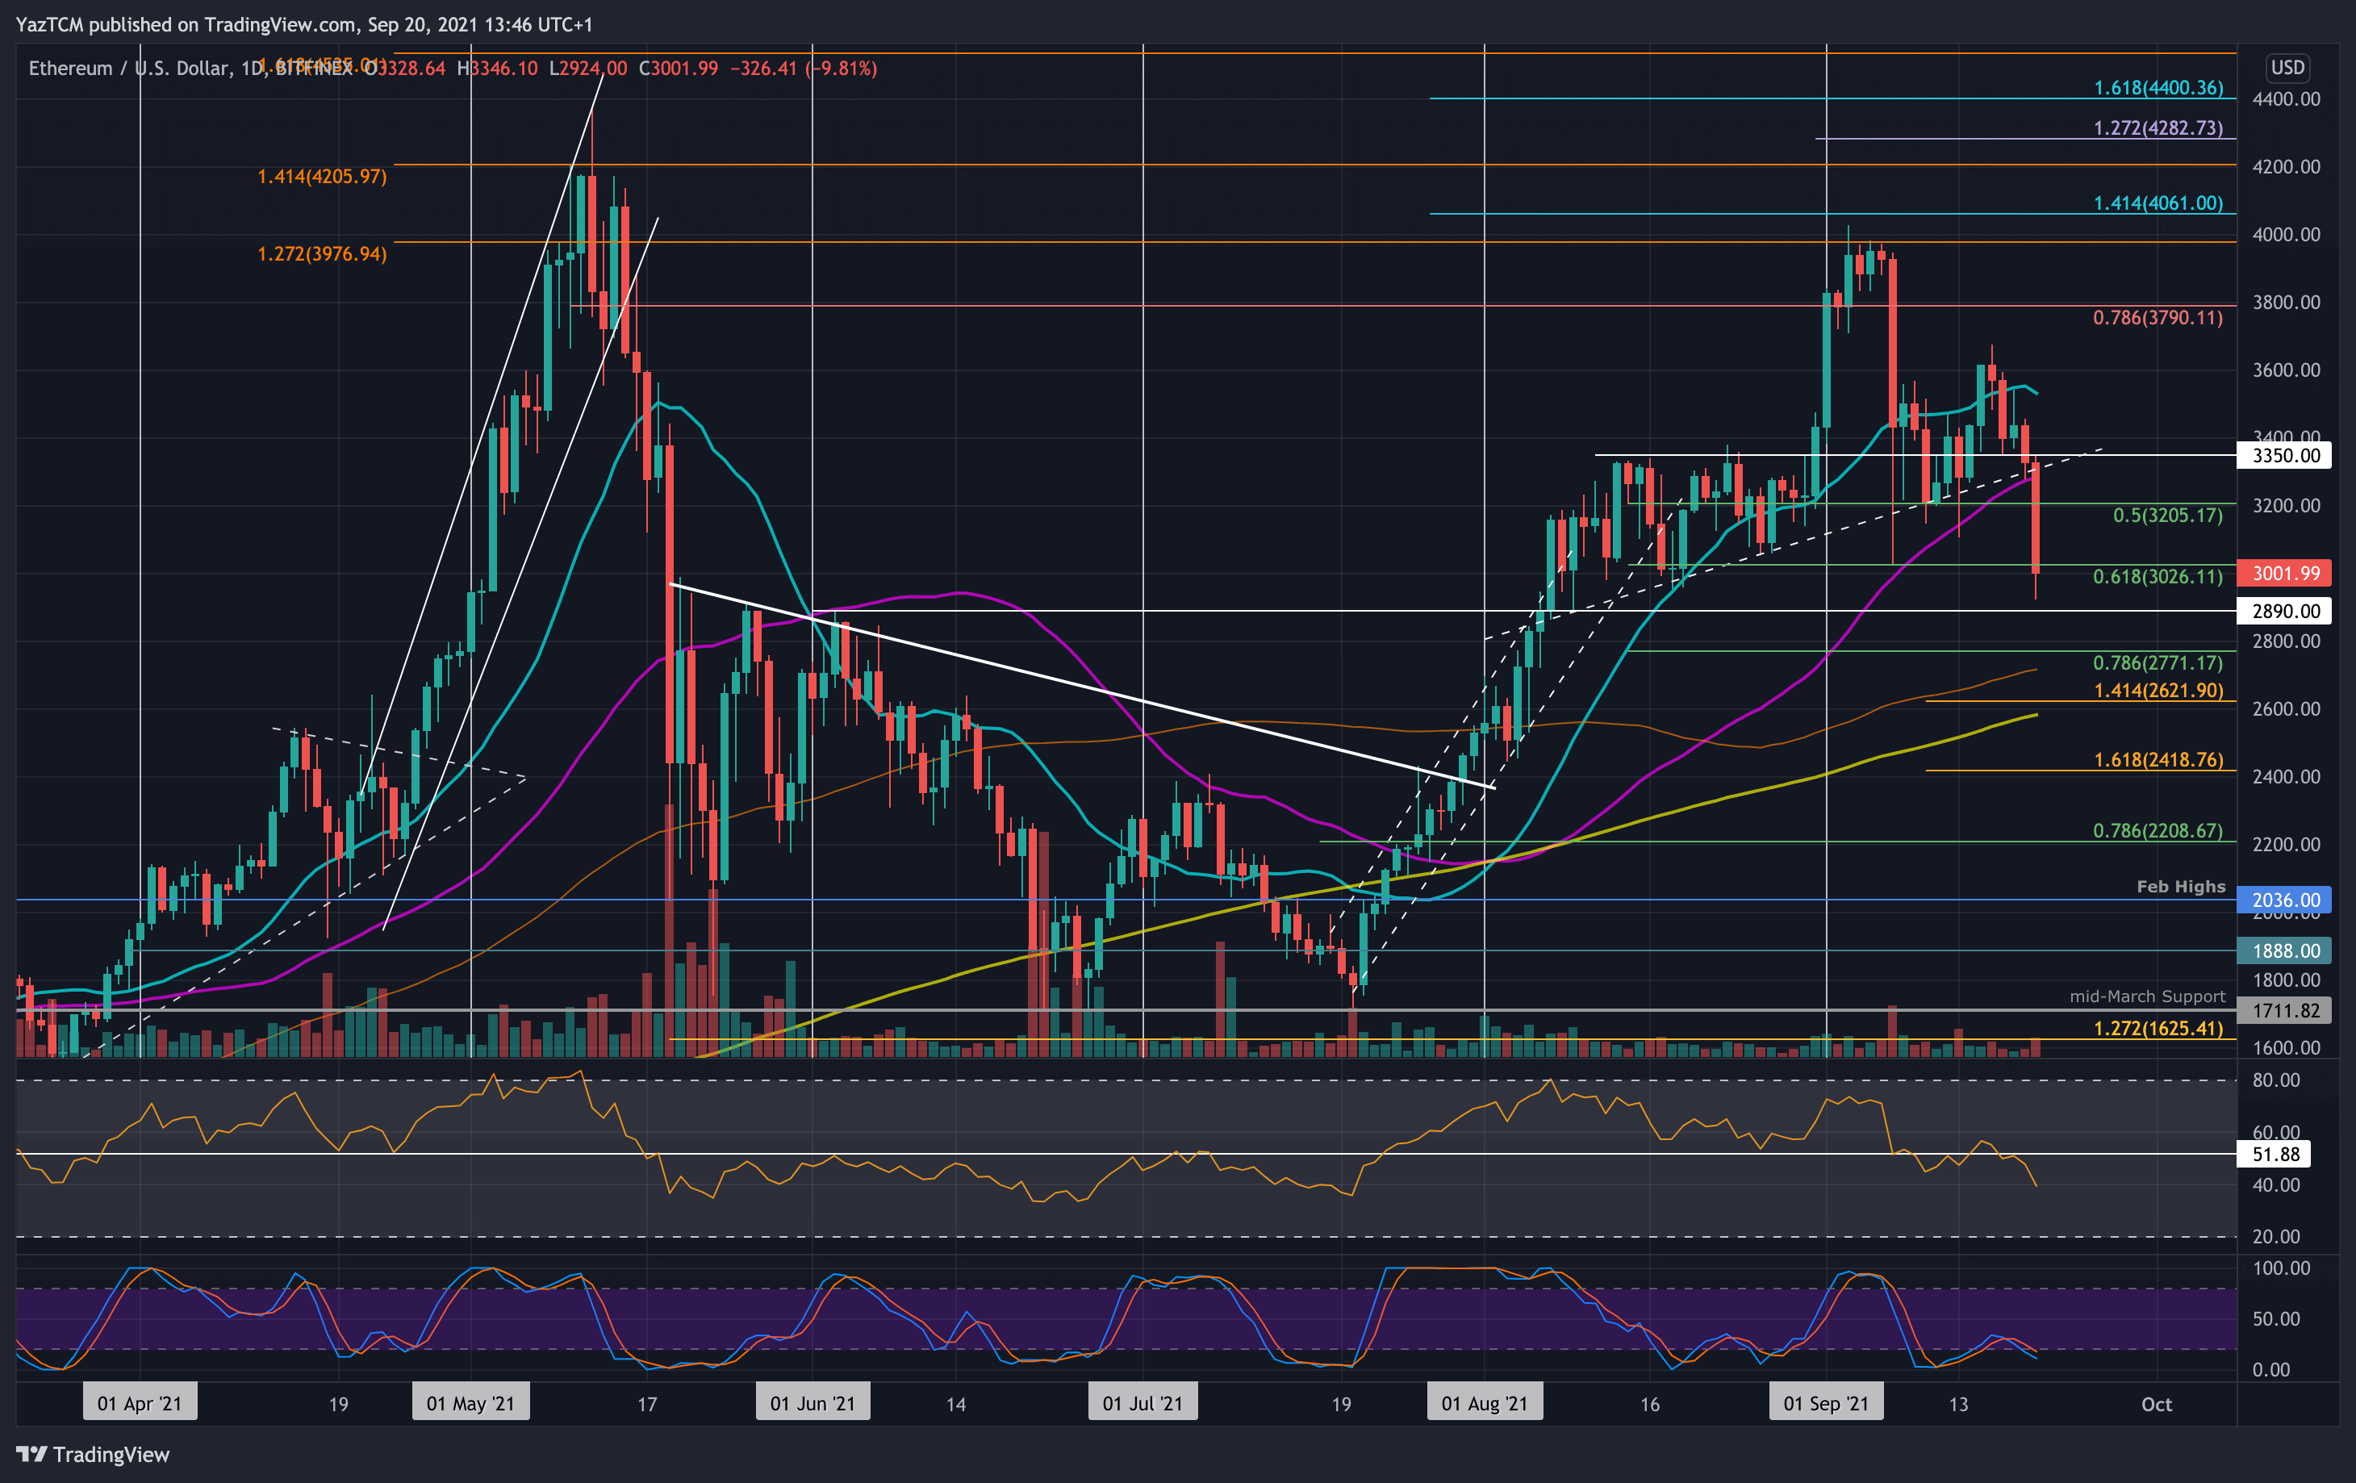Click the orange 1.272(3976.94) extension label
Screen dimensions: 2356x1483
click(x=322, y=254)
